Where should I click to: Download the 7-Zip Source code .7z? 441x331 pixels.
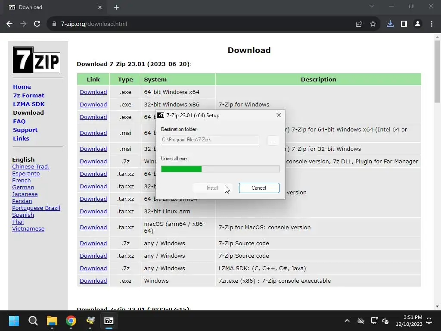point(93,243)
